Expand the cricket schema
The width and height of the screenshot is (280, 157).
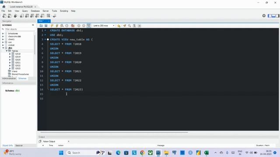tap(3, 45)
